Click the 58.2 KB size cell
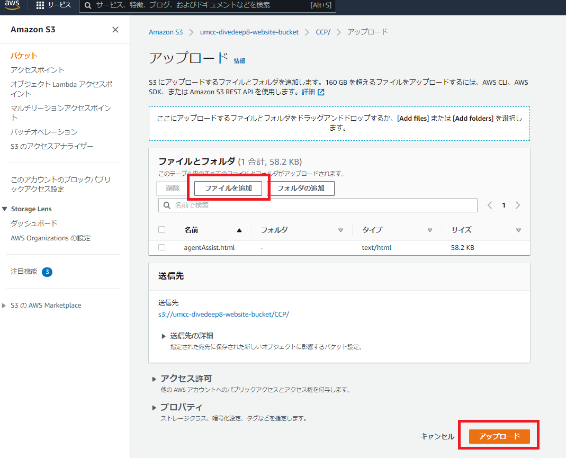The image size is (566, 458). (x=462, y=248)
